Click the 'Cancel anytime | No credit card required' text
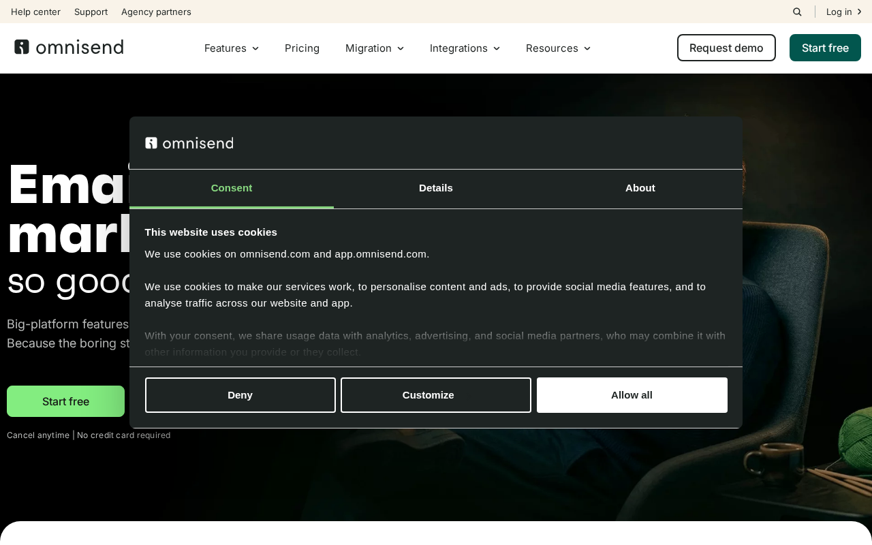The image size is (872, 545). point(89,435)
